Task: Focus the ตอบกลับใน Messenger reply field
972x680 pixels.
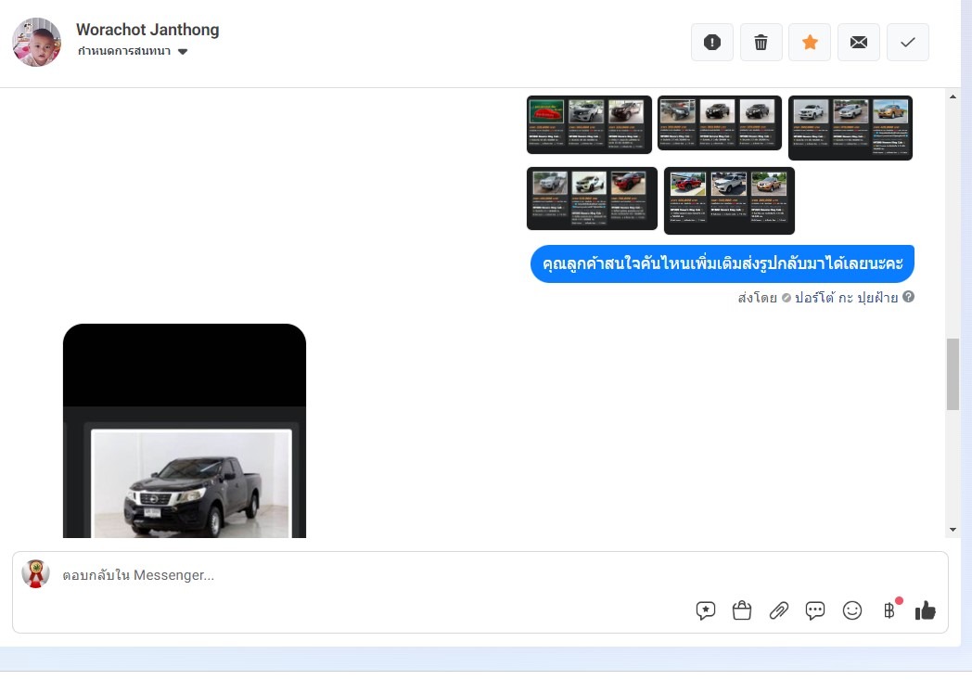Action: click(x=371, y=575)
